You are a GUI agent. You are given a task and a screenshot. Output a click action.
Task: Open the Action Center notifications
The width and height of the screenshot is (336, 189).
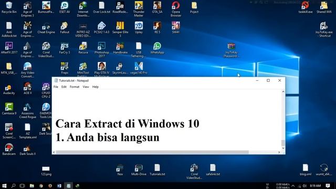point(328,185)
